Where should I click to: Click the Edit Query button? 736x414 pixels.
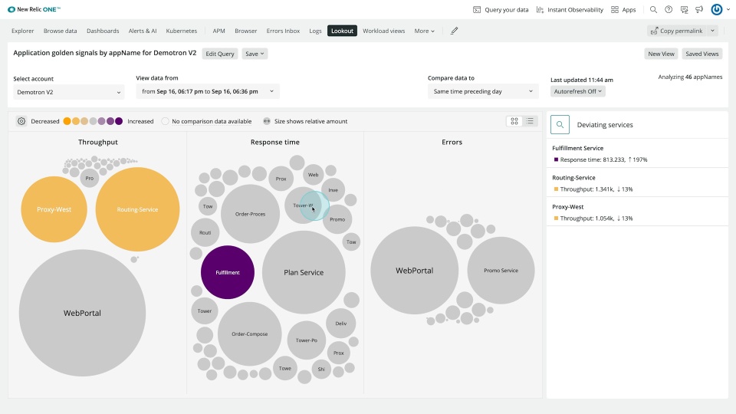pos(220,54)
